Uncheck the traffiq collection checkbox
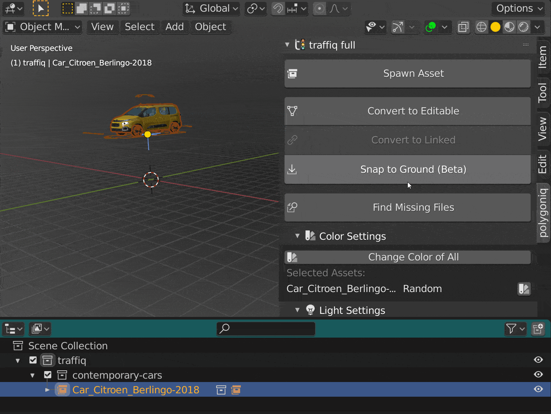 [x=33, y=360]
